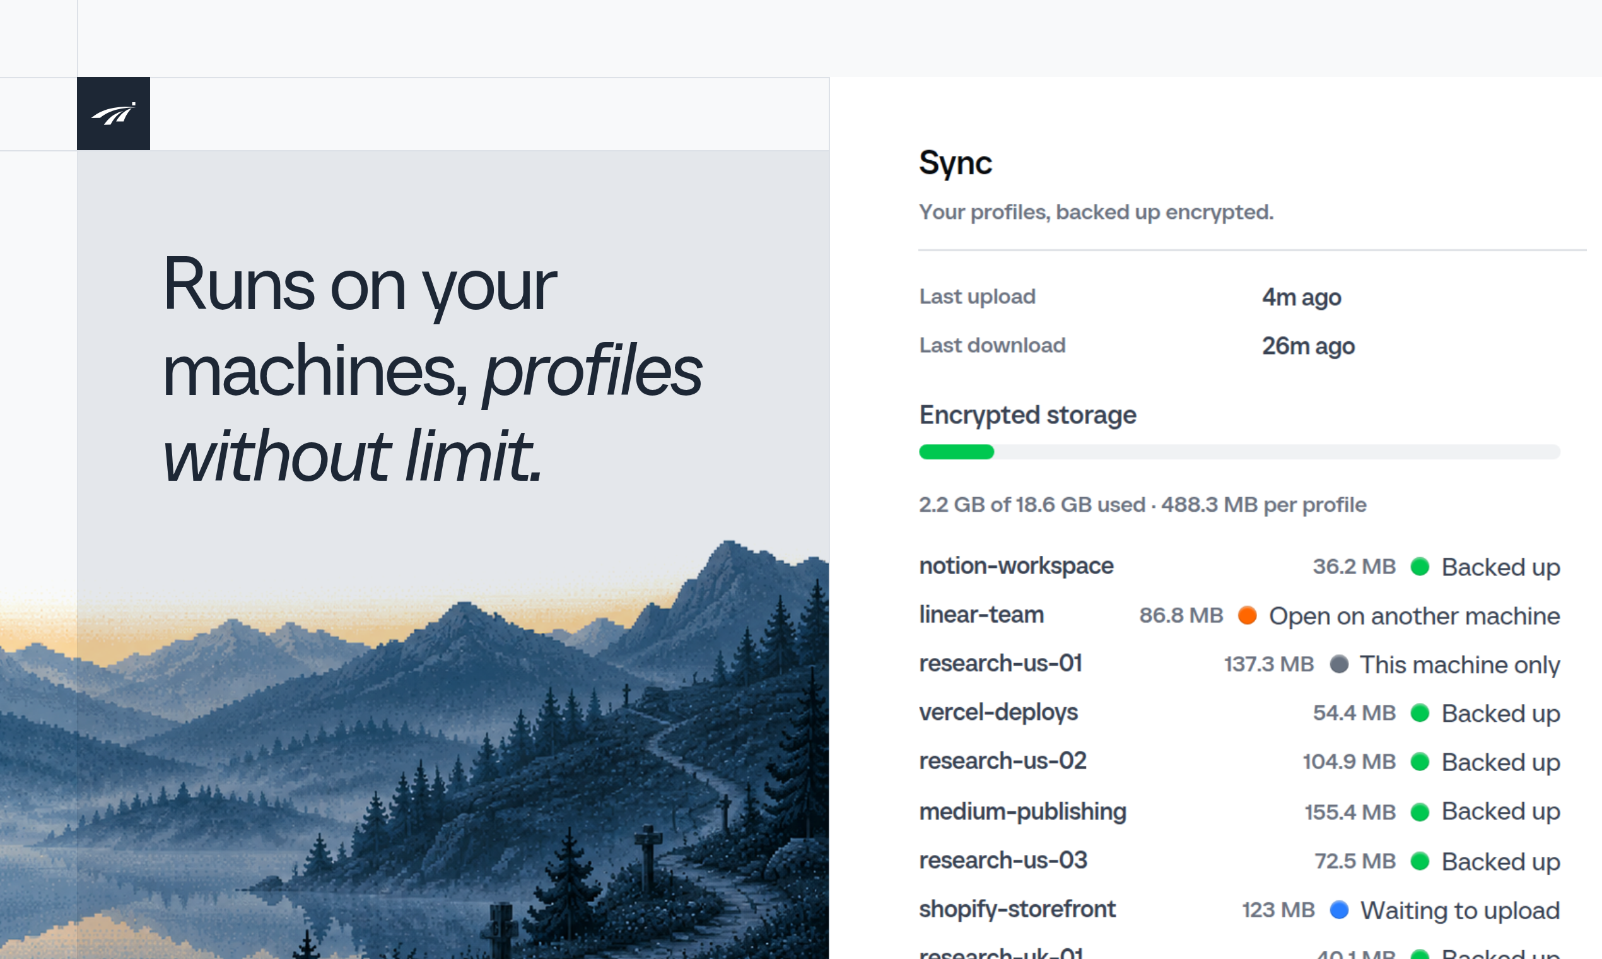Click the 'Last upload' label
The image size is (1602, 959).
977,297
